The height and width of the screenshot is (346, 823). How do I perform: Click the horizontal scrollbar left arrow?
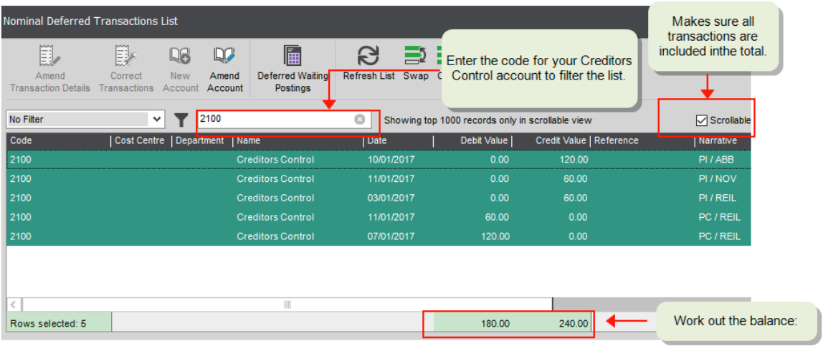[x=13, y=304]
